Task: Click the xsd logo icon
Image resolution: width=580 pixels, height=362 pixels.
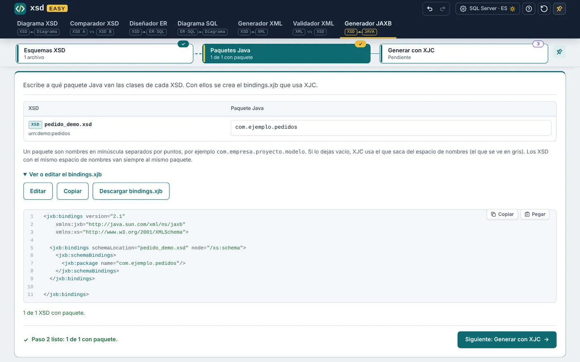Action: pos(20,8)
